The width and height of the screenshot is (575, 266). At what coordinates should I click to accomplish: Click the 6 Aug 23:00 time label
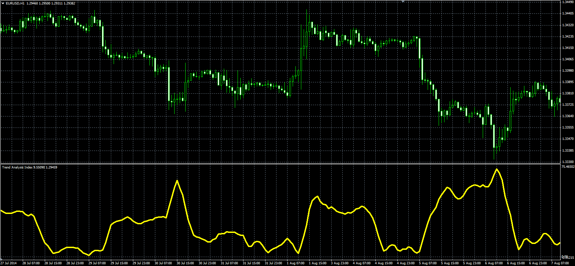[x=538, y=263]
